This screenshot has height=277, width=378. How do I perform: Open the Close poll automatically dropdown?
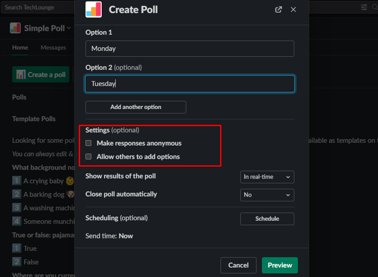click(x=267, y=195)
